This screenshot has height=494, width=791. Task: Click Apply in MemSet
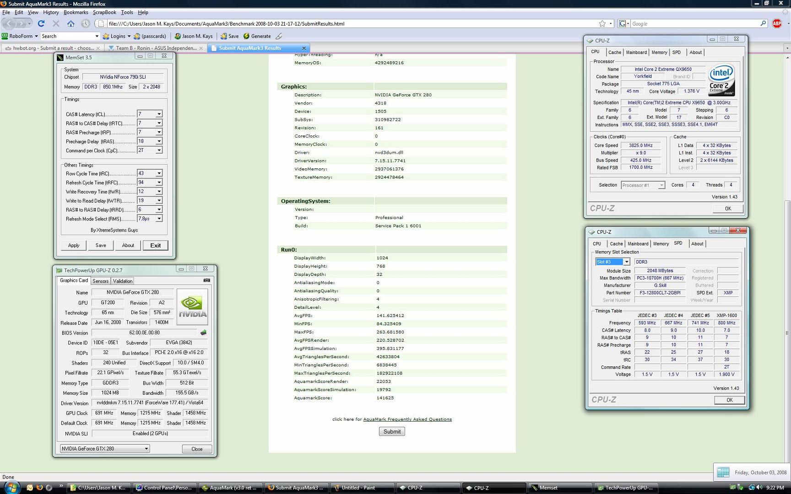(74, 246)
